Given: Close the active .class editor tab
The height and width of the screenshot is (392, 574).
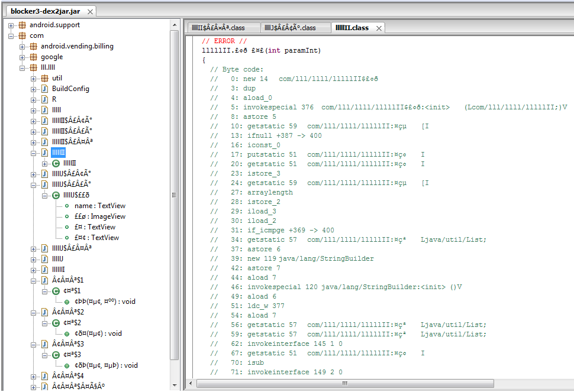Looking at the screenshot, I should 379,28.
